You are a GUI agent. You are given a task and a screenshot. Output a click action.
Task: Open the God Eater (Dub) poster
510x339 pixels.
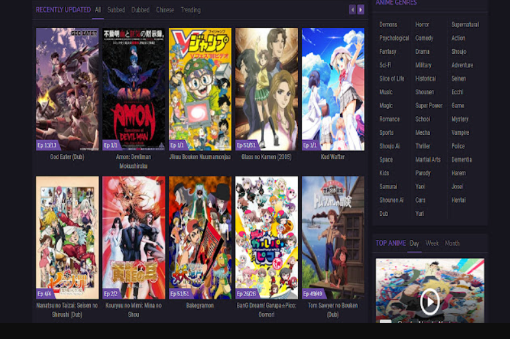pyautogui.click(x=67, y=89)
